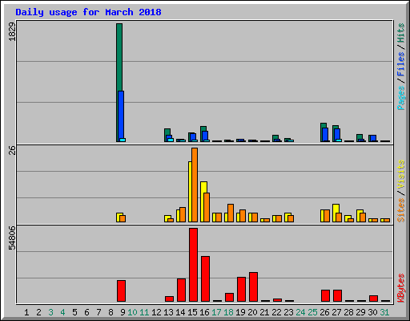Screen dimensions: 410x321
Task: Click the green day 31 axis label
Action: (384, 312)
